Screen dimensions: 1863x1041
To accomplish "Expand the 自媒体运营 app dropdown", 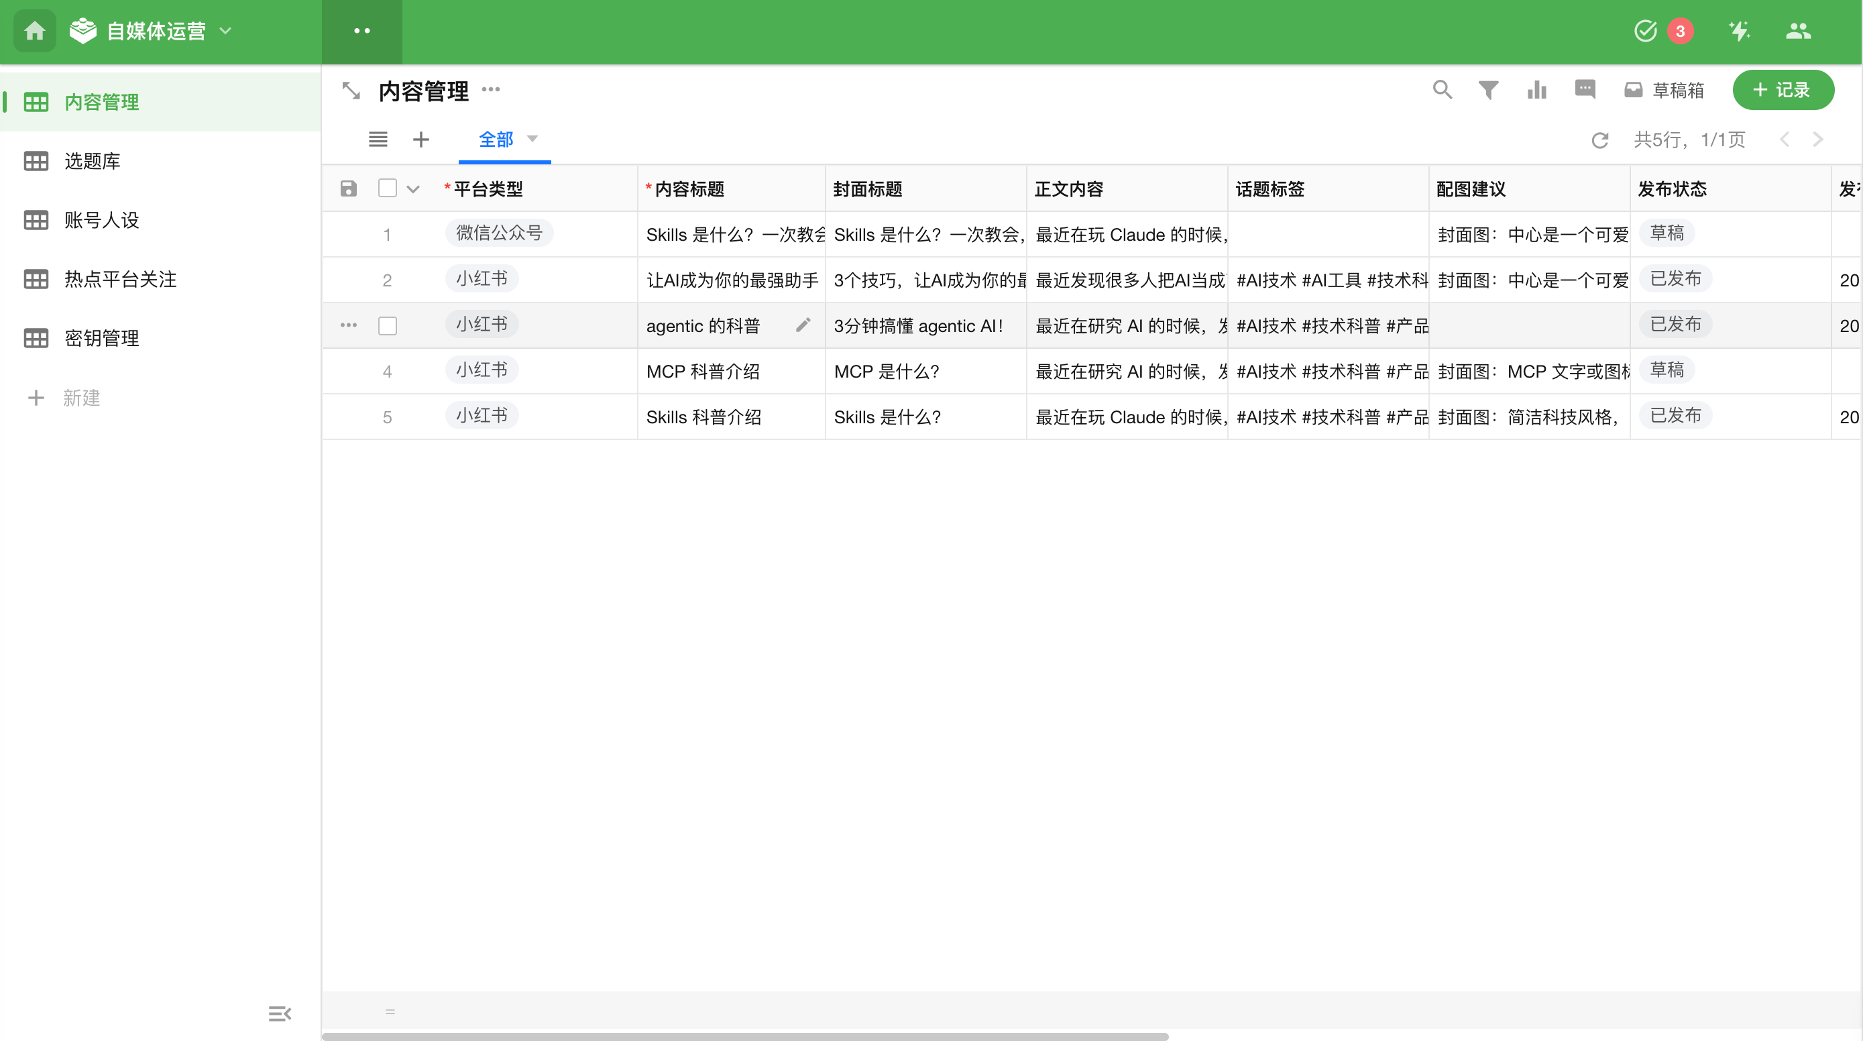I will 225,31.
